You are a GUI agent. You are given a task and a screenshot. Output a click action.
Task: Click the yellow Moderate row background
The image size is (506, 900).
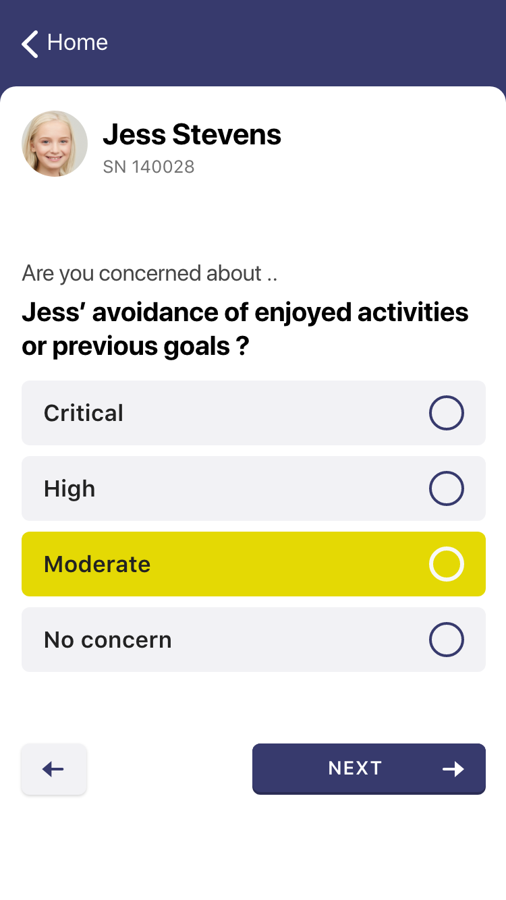click(x=283, y=564)
